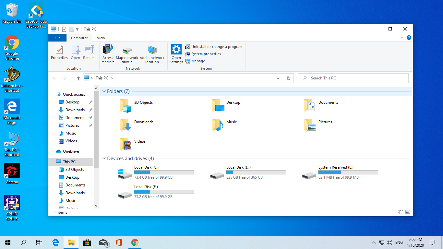Click the Search This PC field
The height and width of the screenshot is (249, 443).
[x=353, y=78]
